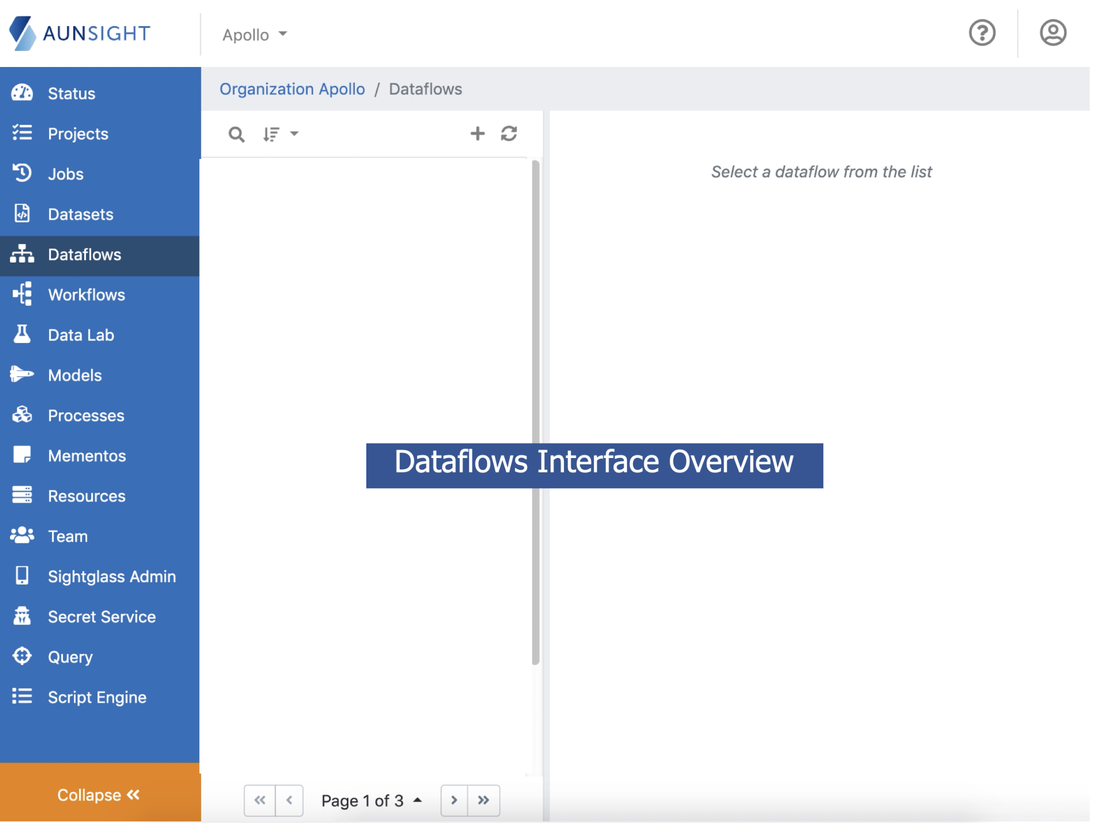Switch to the Secret Service section
The image size is (1102, 823).
click(x=101, y=616)
